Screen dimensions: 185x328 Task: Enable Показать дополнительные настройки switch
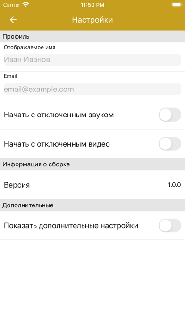170,225
